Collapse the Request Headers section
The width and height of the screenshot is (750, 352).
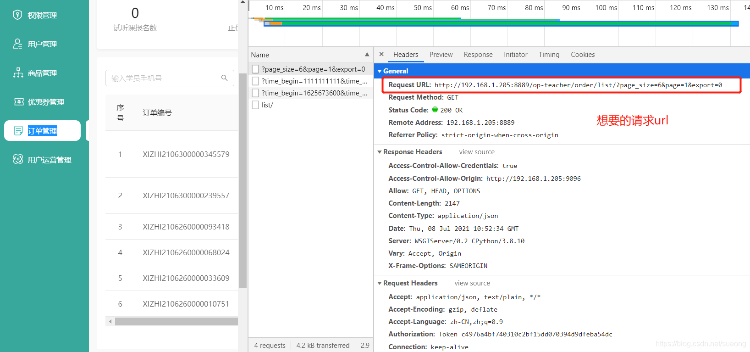tap(380, 283)
